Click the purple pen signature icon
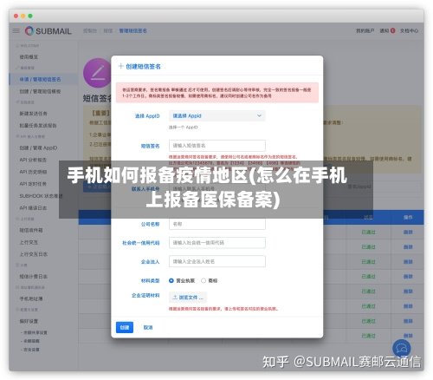The height and width of the screenshot is (380, 433). click(97, 73)
